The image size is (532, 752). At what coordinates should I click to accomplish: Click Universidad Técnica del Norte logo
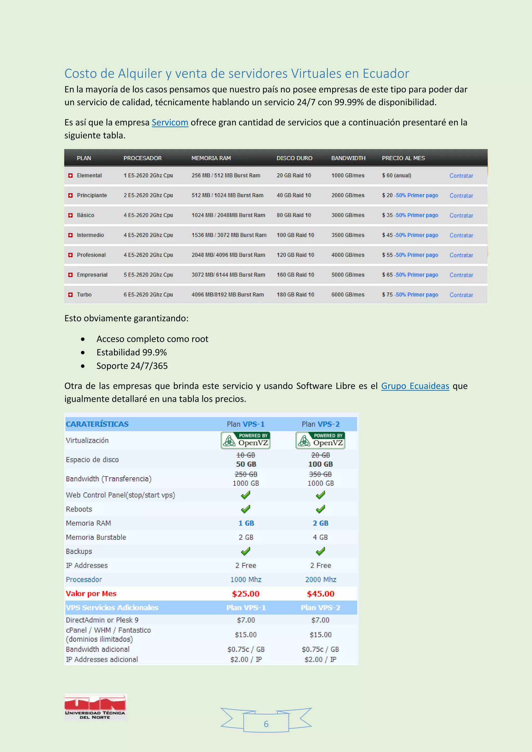click(x=95, y=707)
